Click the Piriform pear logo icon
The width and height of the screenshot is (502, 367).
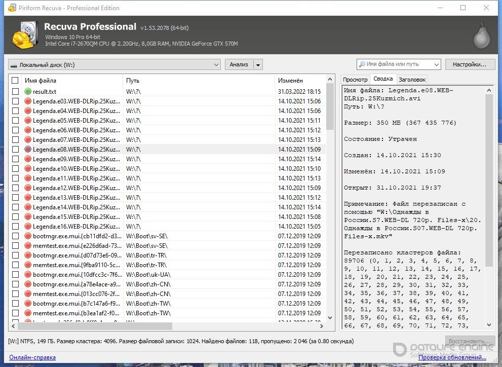tap(481, 35)
